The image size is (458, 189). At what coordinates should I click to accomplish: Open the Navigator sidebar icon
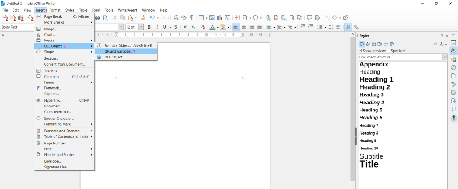click(x=453, y=68)
